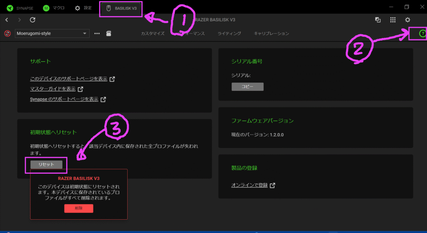Click the green help question mark icon

tap(422, 33)
